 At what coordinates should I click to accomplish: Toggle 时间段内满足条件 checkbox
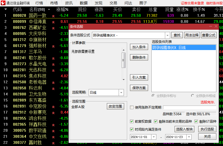[132, 130]
